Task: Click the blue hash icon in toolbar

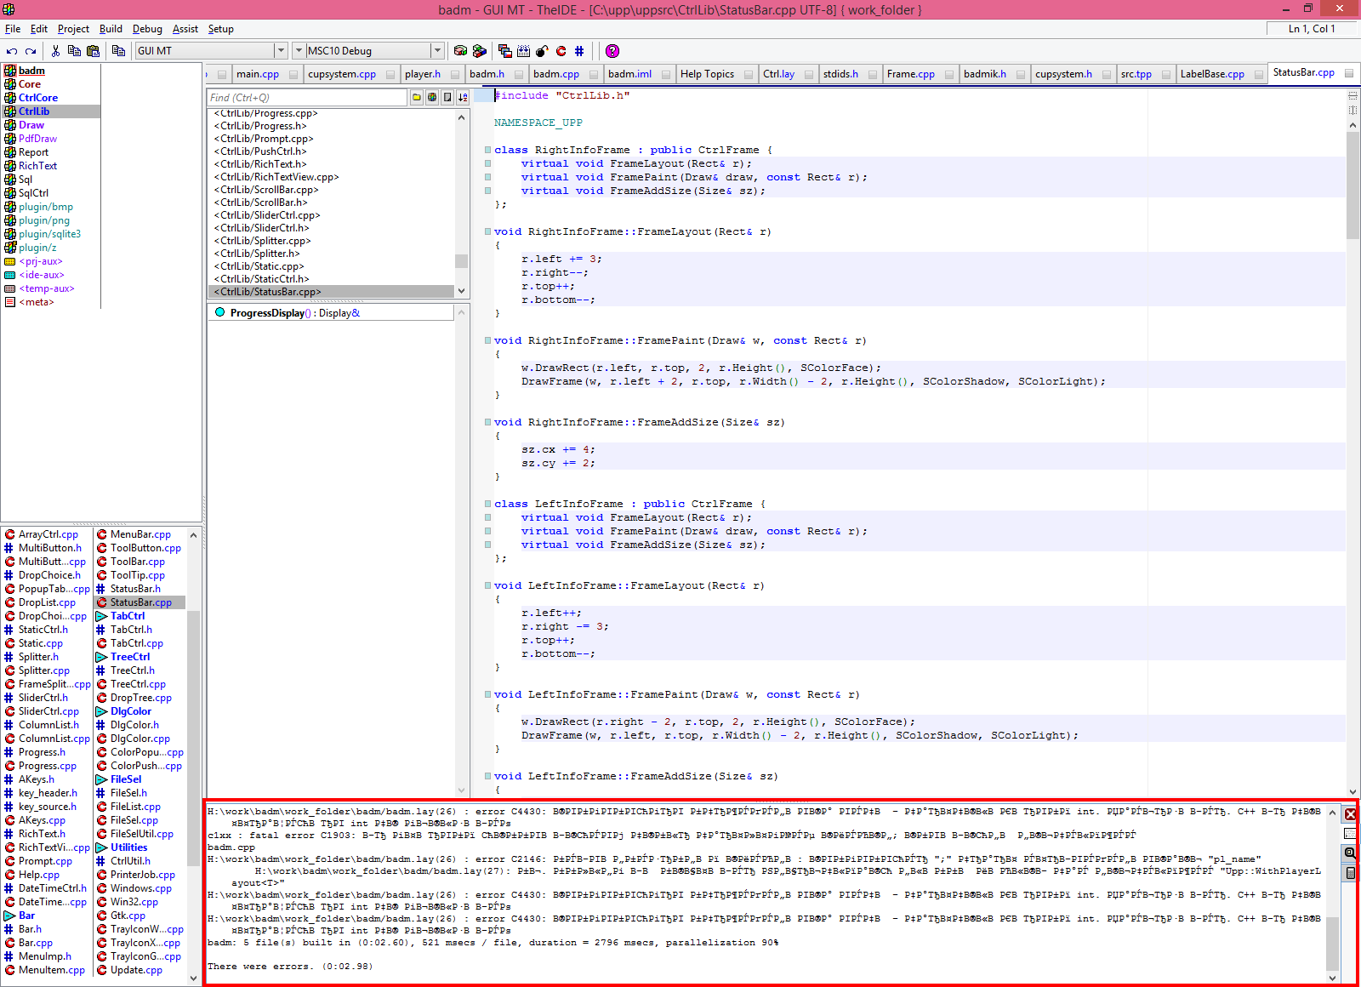Action: [579, 51]
